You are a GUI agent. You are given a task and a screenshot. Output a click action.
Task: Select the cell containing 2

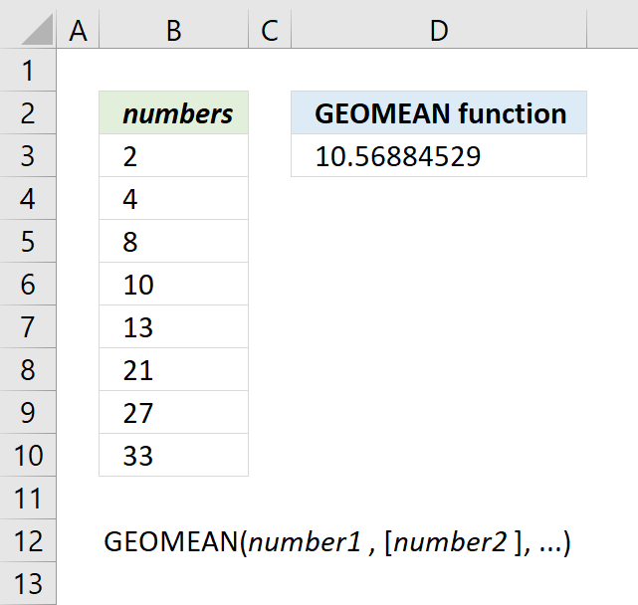[174, 155]
